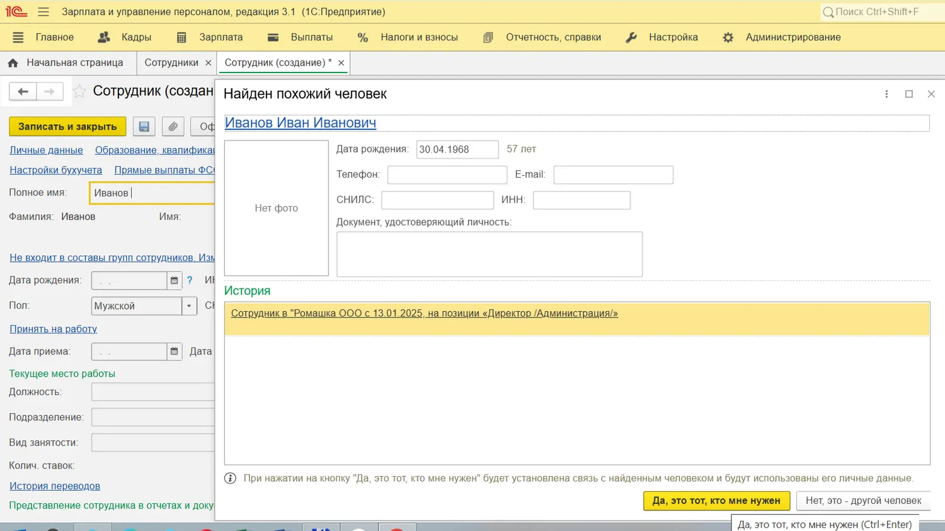
Task: Open calendar for Дата приема
Action: (175, 351)
